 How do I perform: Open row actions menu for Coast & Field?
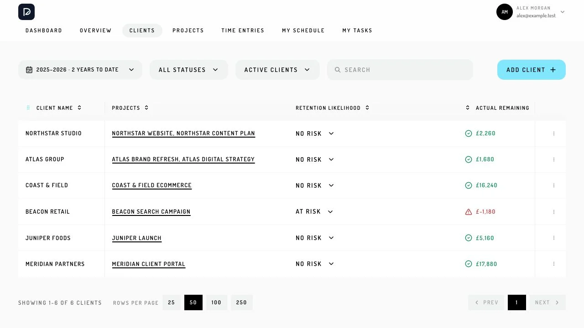(554, 185)
